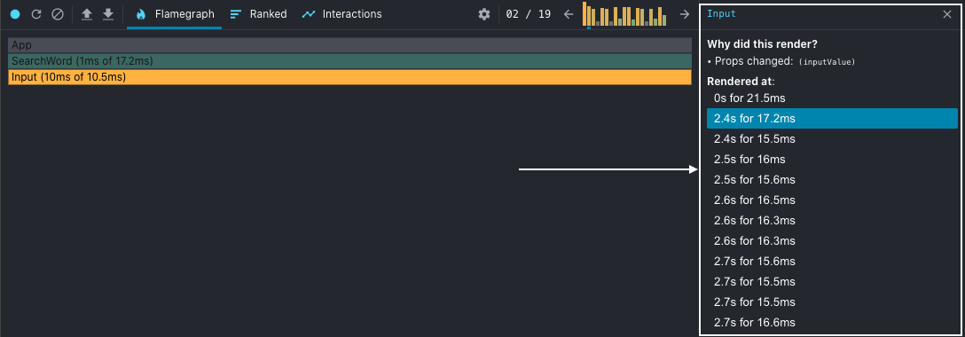
Task: Select render at 2.4s for 15.5ms
Action: pyautogui.click(x=832, y=139)
